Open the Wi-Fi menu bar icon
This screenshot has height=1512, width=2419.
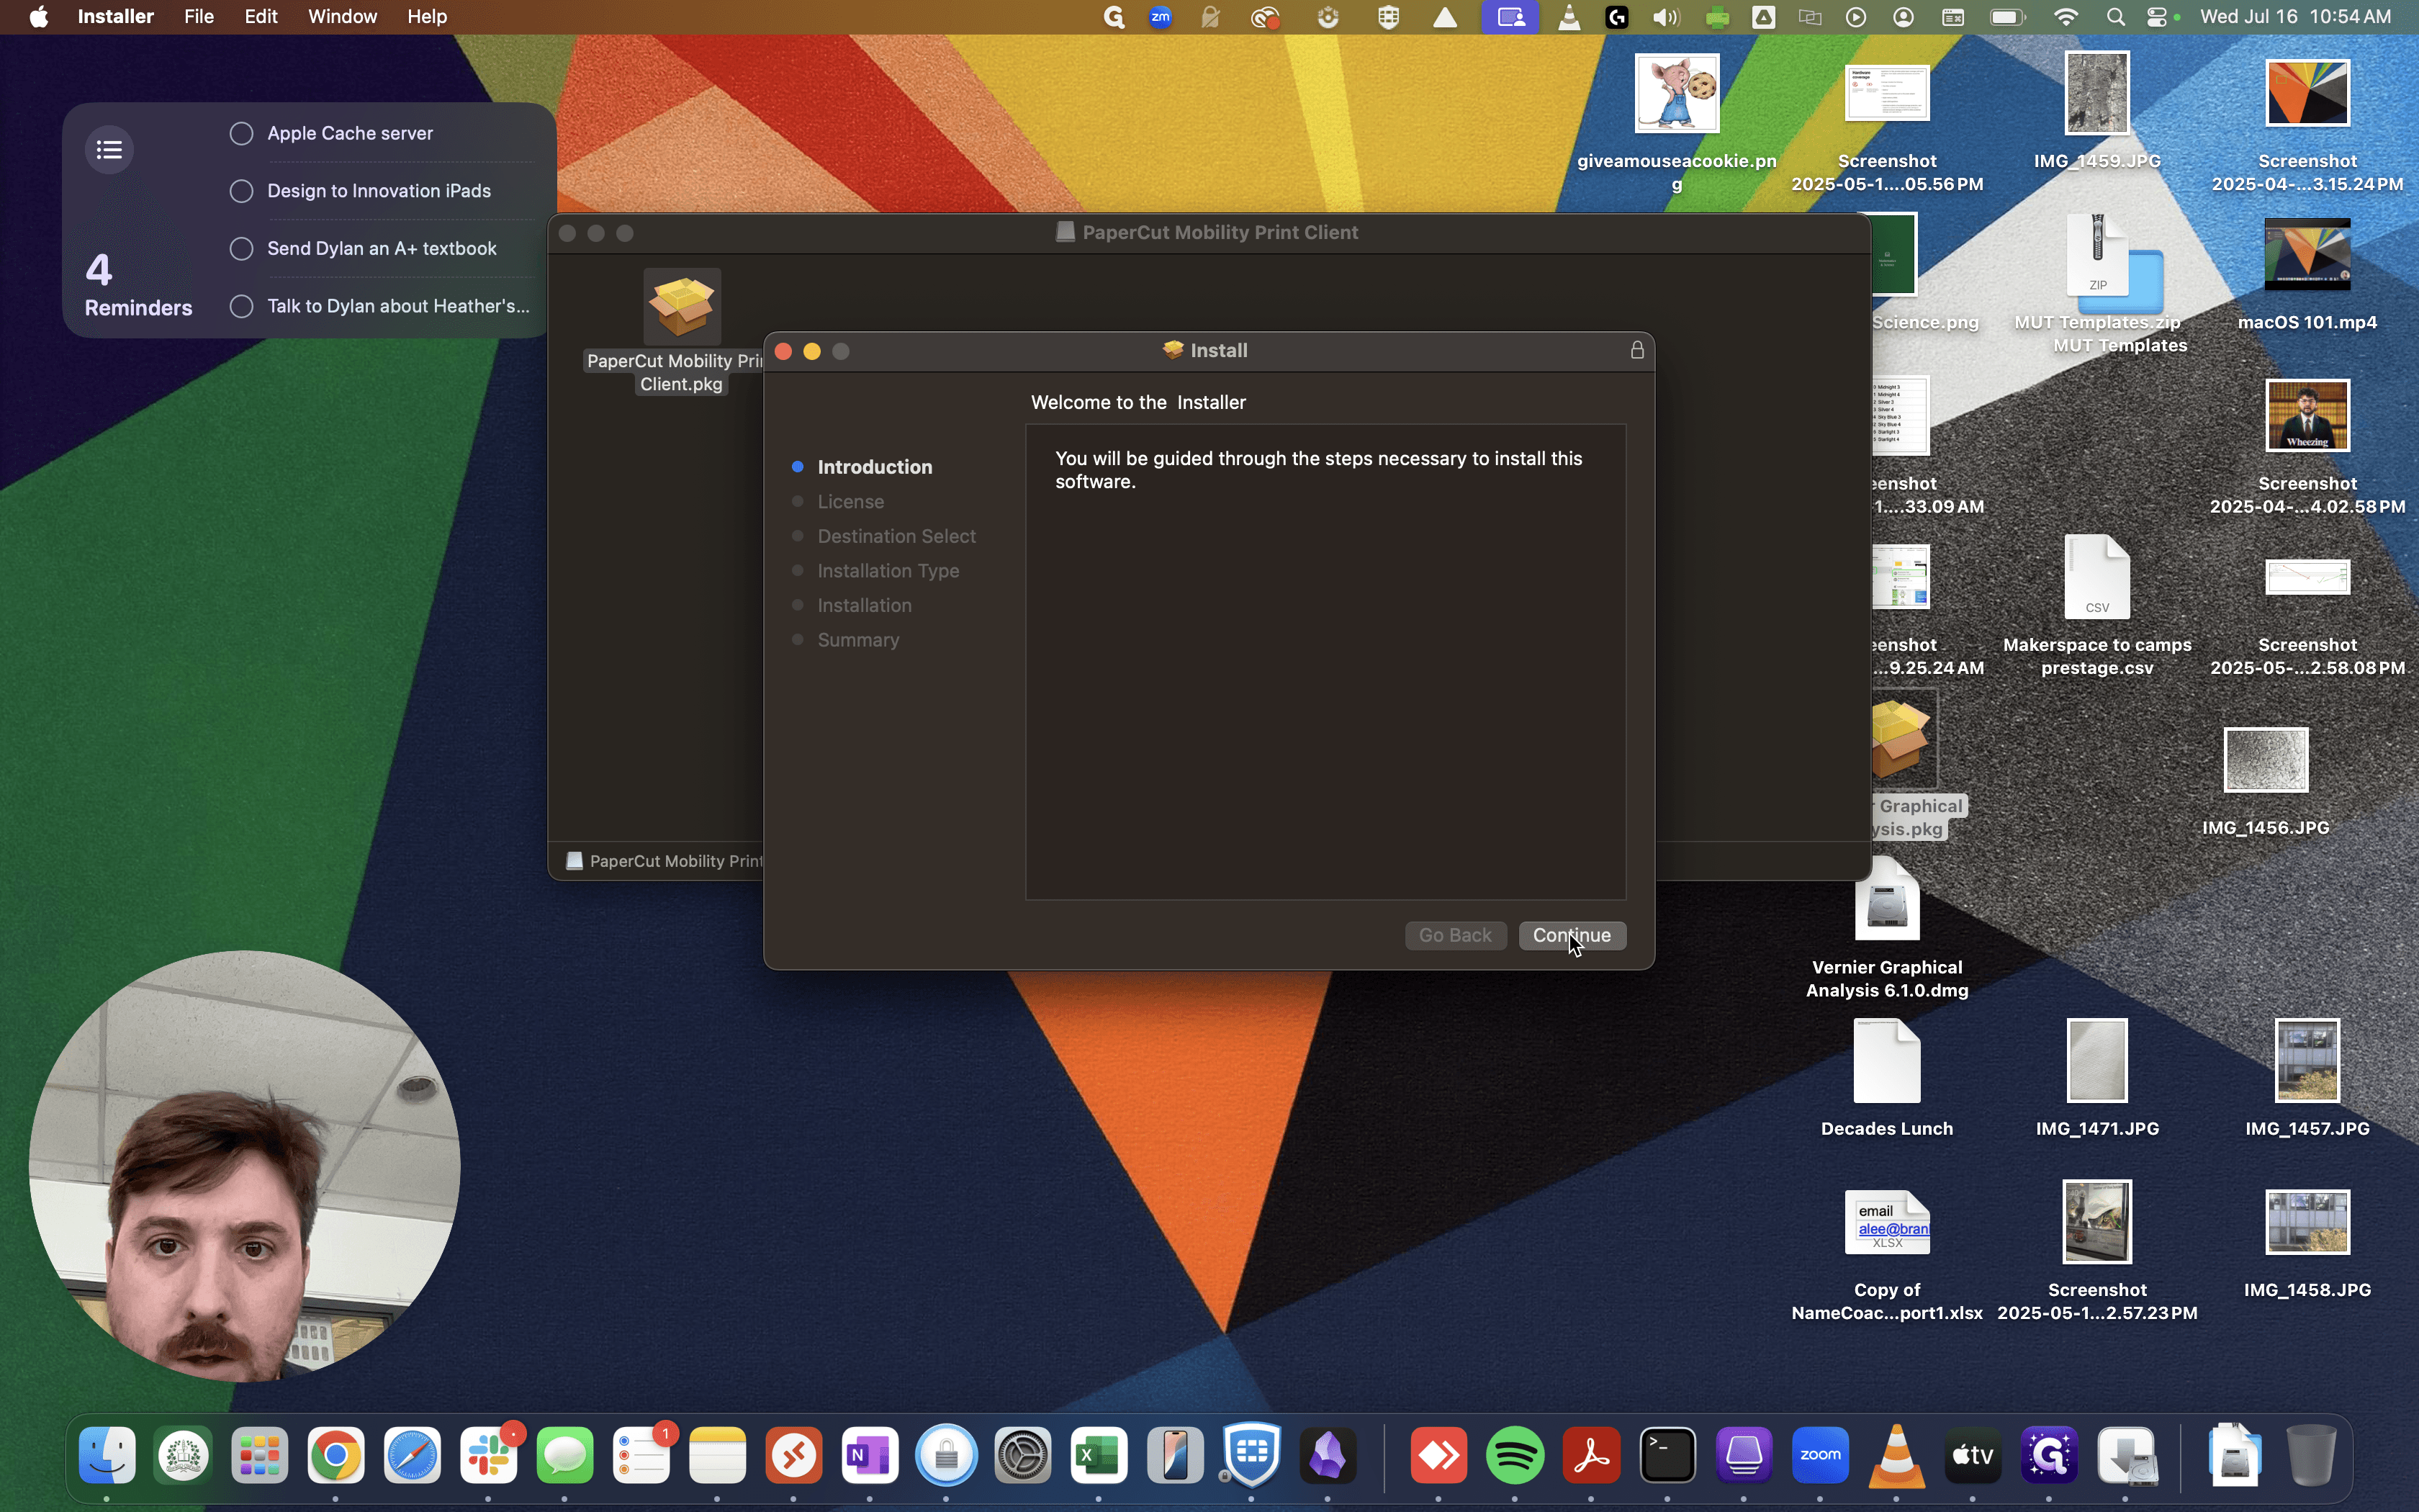2067,17
